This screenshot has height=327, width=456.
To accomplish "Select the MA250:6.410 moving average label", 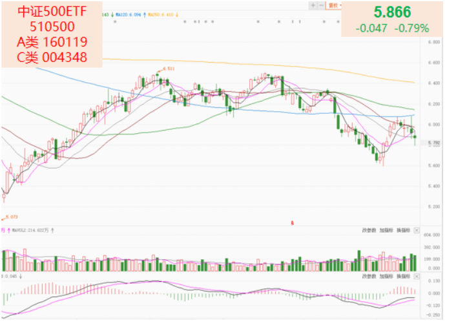I will pos(161,15).
